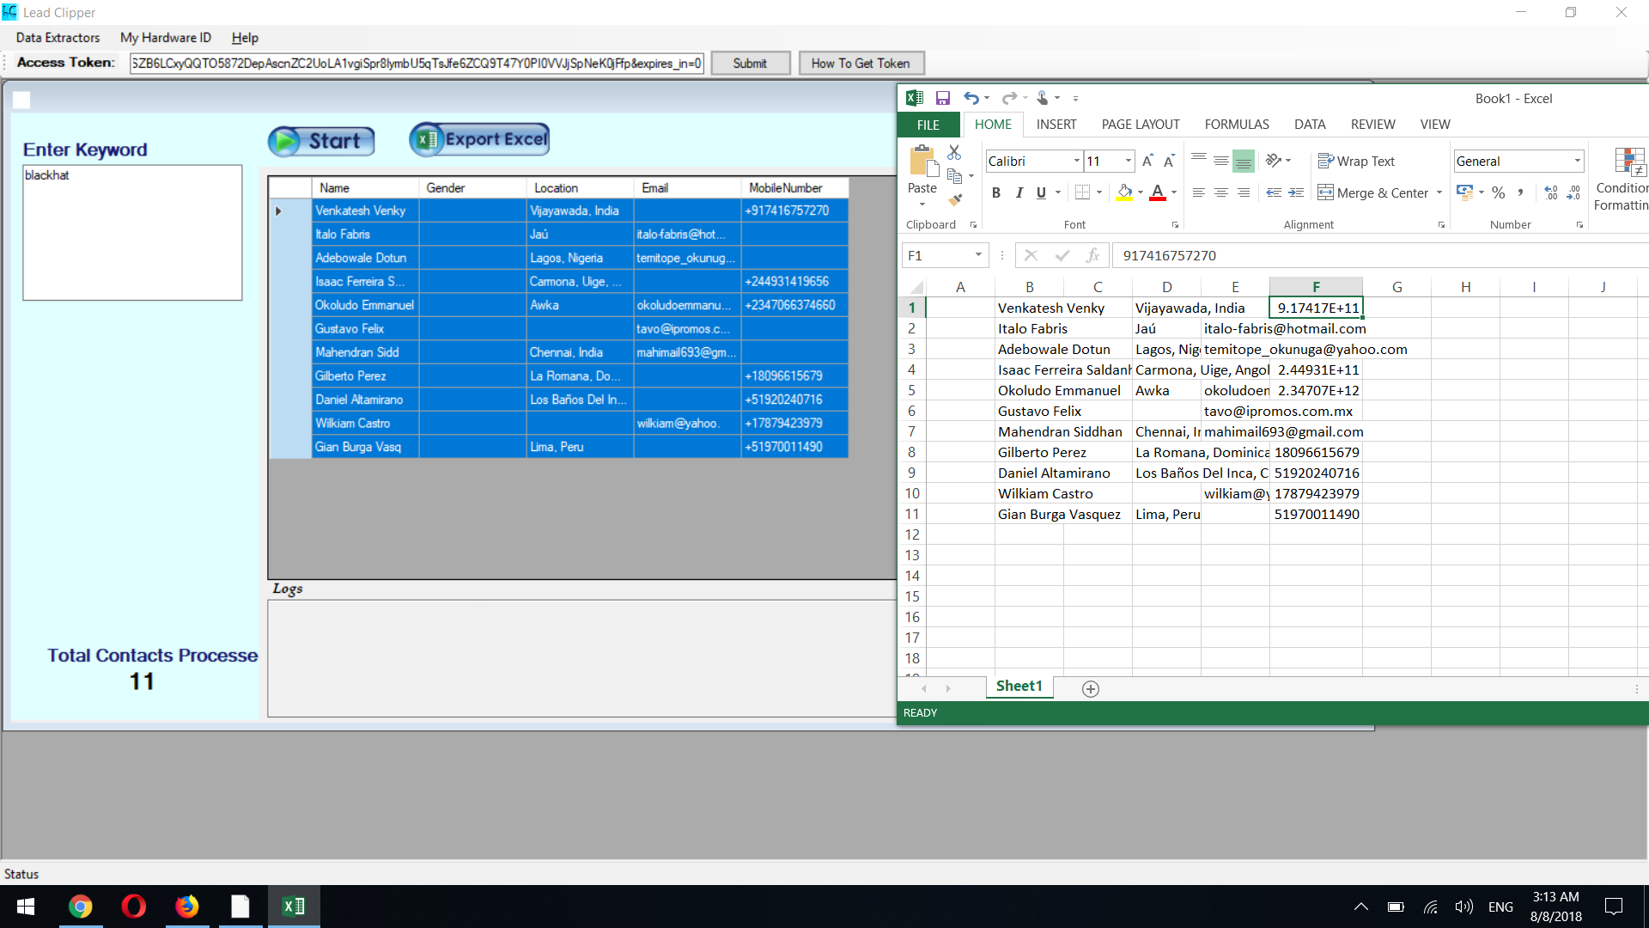The height and width of the screenshot is (928, 1649).
Task: Open the My Hardware ID menu
Action: click(165, 38)
